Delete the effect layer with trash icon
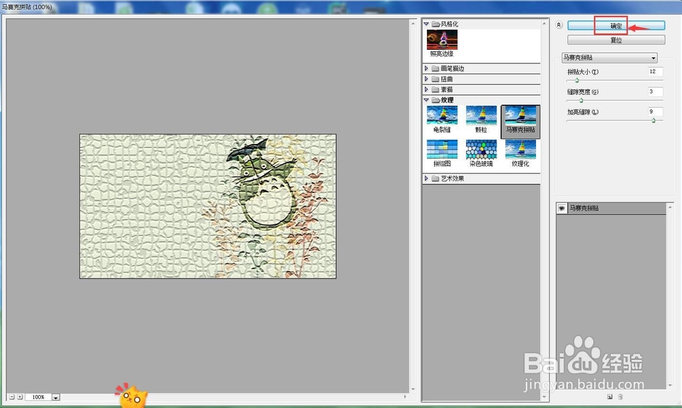This screenshot has height=408, width=682. click(620, 396)
